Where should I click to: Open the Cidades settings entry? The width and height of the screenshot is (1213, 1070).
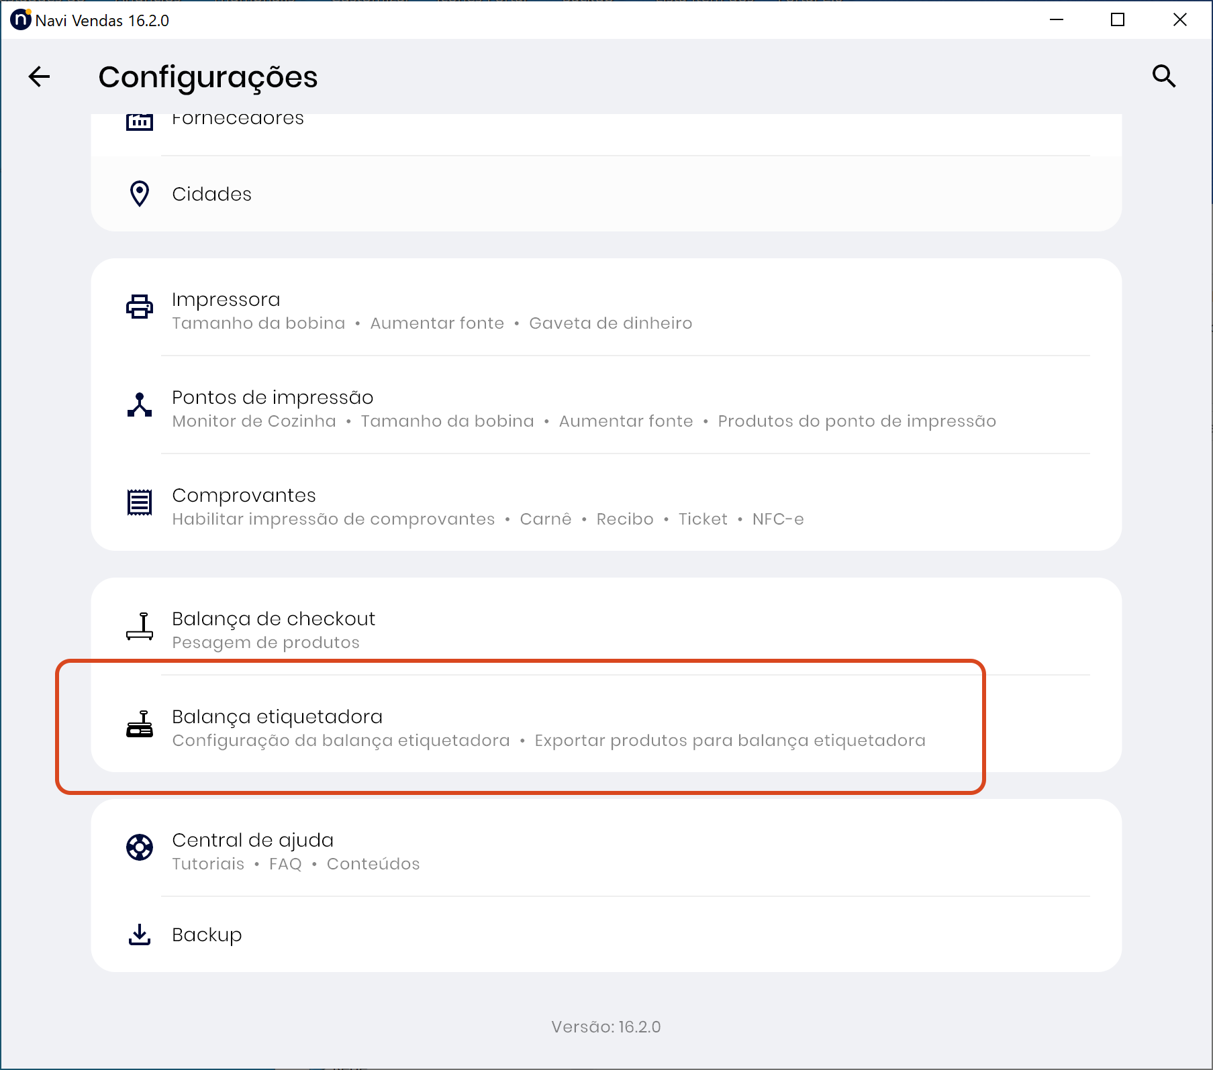(x=211, y=194)
